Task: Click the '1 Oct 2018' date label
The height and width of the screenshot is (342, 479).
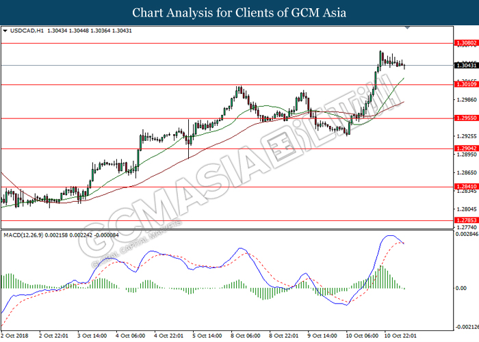Action: pyautogui.click(x=16, y=336)
